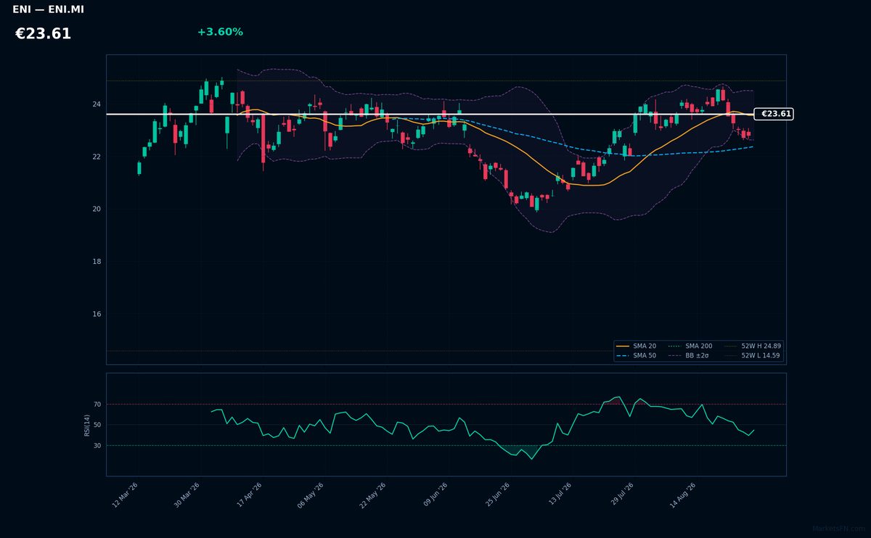
Task: Click the 18 price axis label
Action: (97, 262)
